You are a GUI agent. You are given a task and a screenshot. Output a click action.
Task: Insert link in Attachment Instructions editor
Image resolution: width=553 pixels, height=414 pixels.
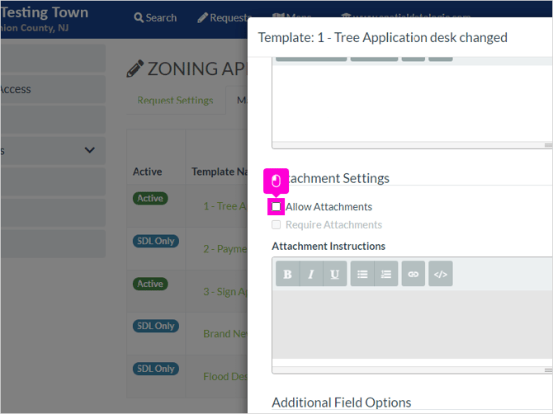[x=414, y=274]
